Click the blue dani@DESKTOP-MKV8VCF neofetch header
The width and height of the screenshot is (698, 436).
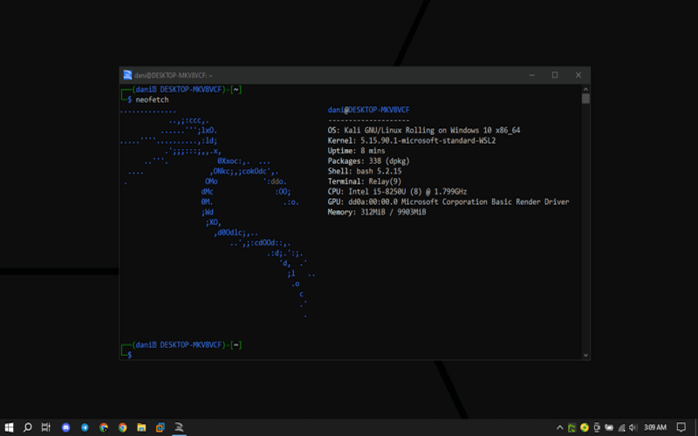[368, 110]
